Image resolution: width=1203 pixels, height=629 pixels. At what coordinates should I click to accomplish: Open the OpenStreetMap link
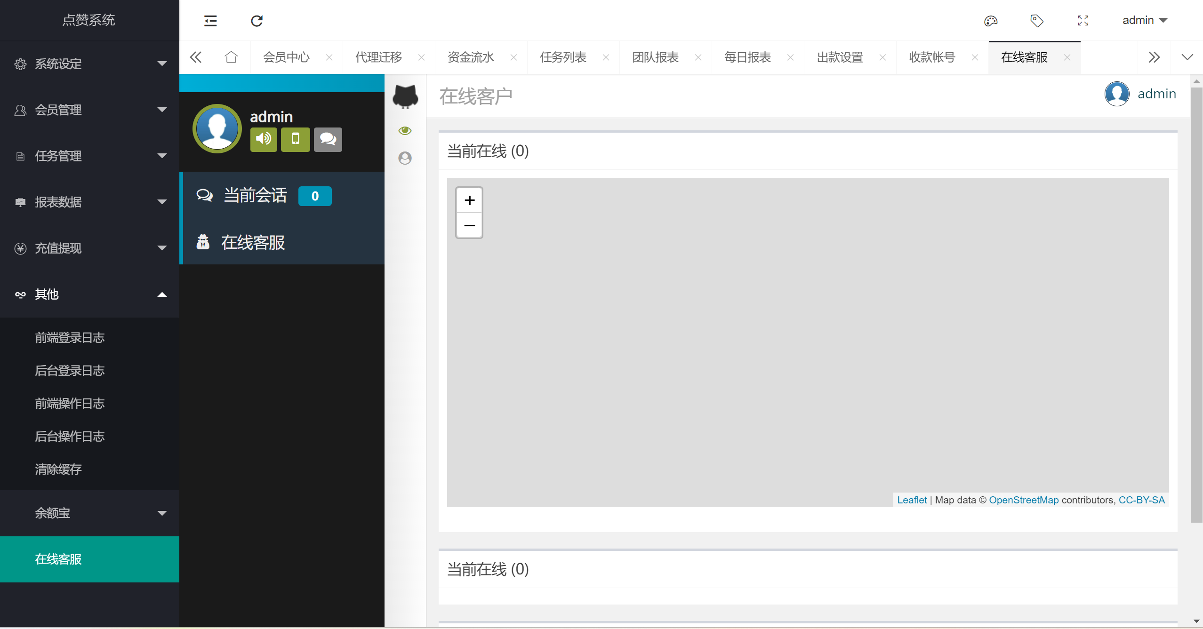[x=1024, y=500]
